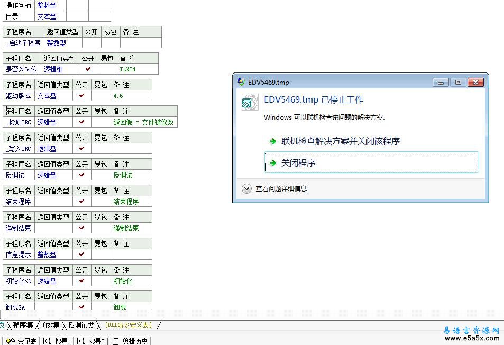Maximize the EDV5469.tmp dialog window

pyautogui.click(x=458, y=83)
